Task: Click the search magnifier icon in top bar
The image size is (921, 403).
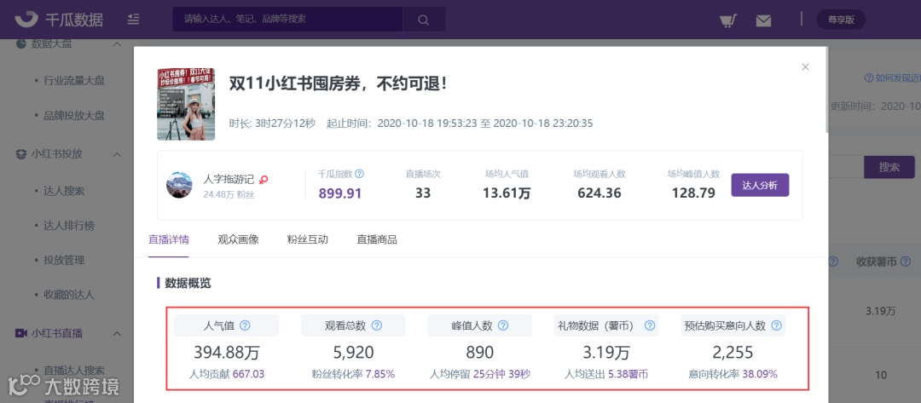Action: [x=424, y=20]
